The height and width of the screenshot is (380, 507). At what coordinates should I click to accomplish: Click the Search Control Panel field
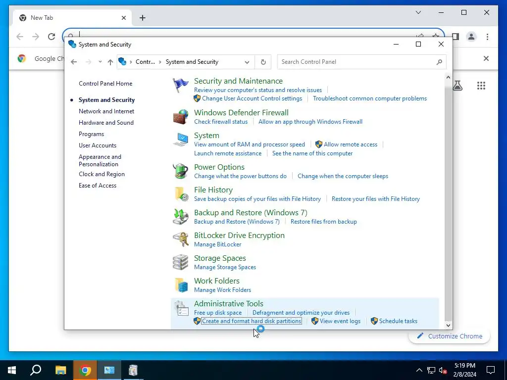click(x=361, y=62)
